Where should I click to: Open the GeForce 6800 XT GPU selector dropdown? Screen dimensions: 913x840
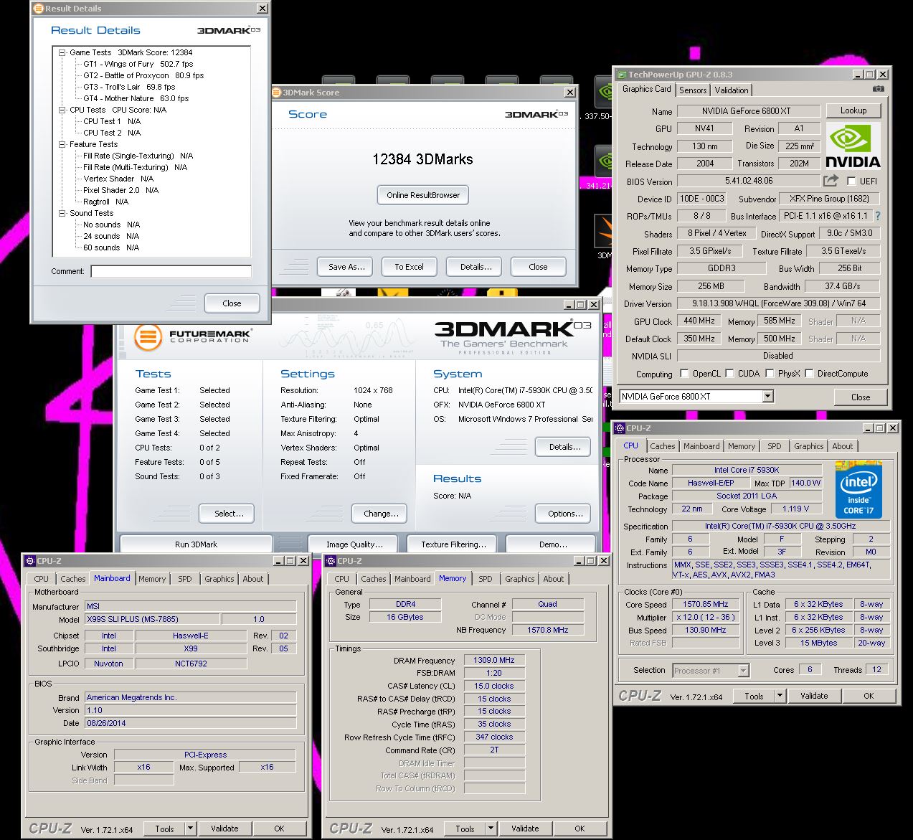pos(767,397)
